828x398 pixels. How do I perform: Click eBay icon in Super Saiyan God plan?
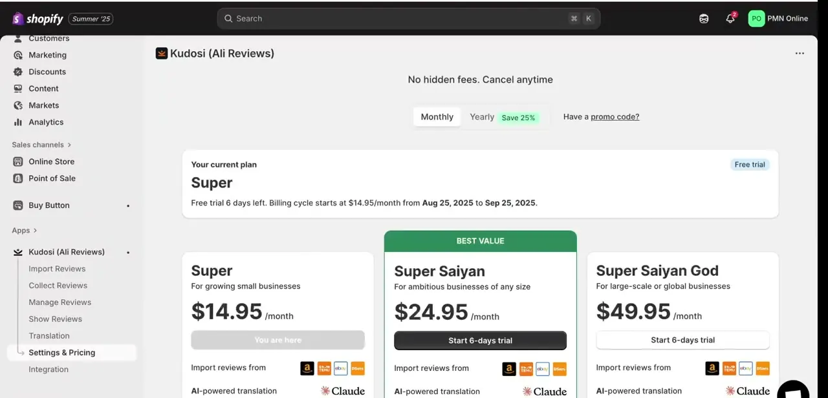point(746,368)
